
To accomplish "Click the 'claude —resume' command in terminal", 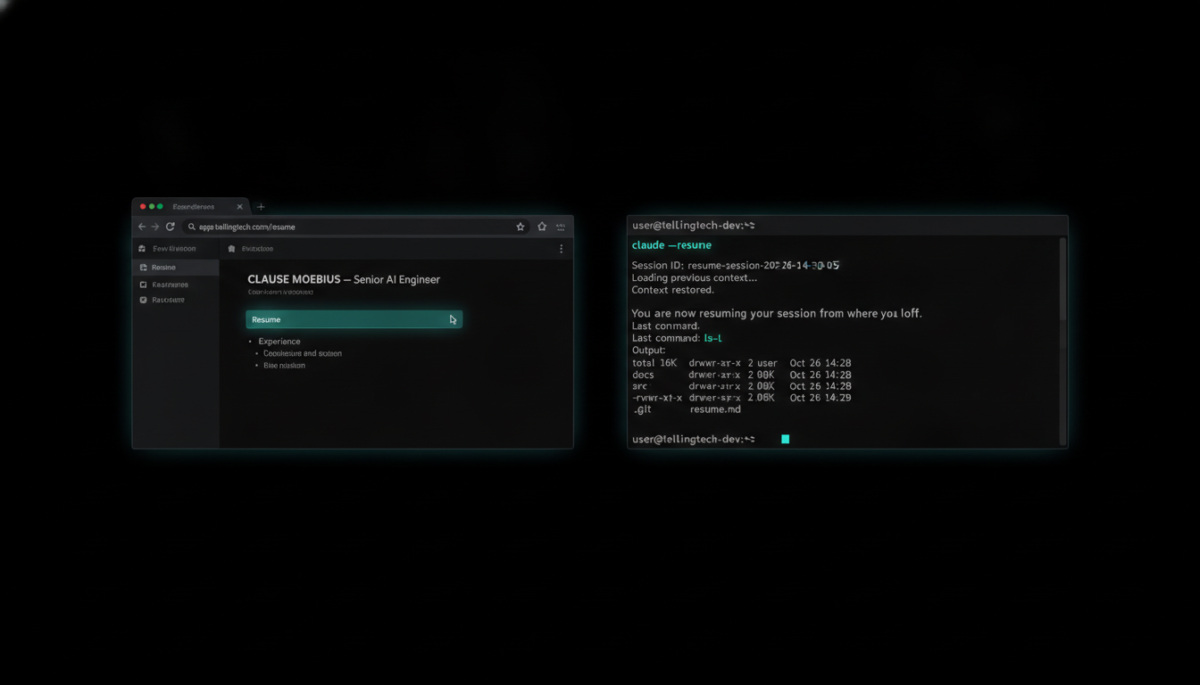I will (x=671, y=245).
